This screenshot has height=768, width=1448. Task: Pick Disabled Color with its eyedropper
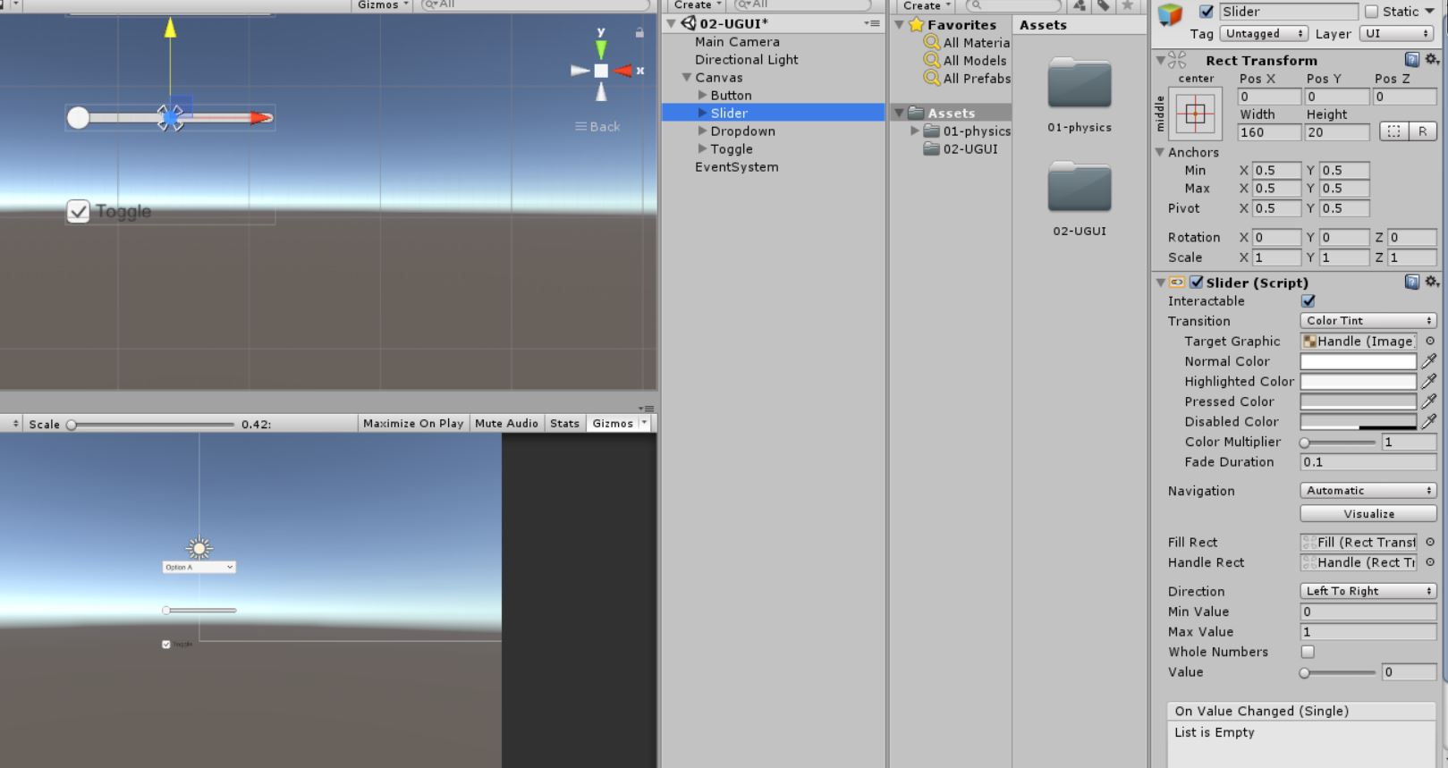1429,421
